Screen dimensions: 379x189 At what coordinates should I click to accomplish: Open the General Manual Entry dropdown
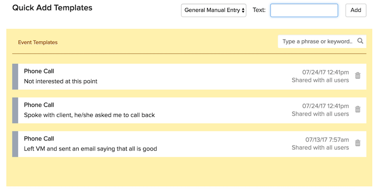[214, 10]
